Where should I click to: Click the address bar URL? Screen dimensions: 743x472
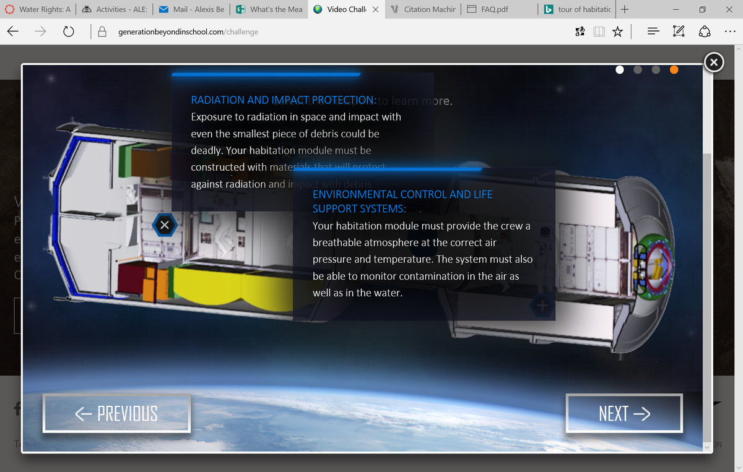coord(188,32)
